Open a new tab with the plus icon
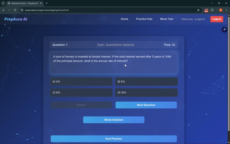 pos(47,3)
